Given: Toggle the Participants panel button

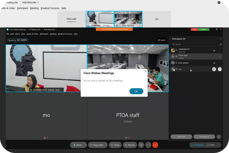Looking at the screenshot, I should click(x=197, y=145).
